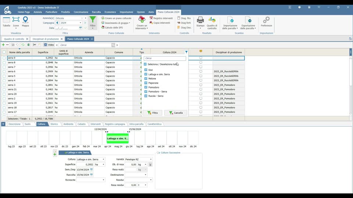The height and width of the screenshot is (198, 353).
Task: Click Calcolo delle SPS
Action: (x=112, y=27)
